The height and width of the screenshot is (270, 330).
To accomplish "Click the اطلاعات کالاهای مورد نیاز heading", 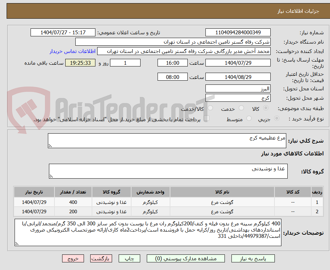I will pos(292,153).
